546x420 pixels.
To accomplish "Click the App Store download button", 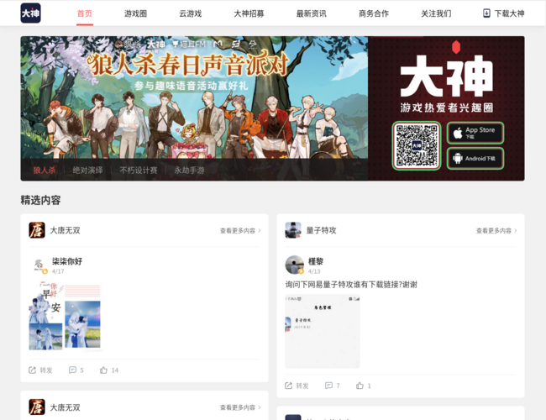I will click(x=475, y=133).
